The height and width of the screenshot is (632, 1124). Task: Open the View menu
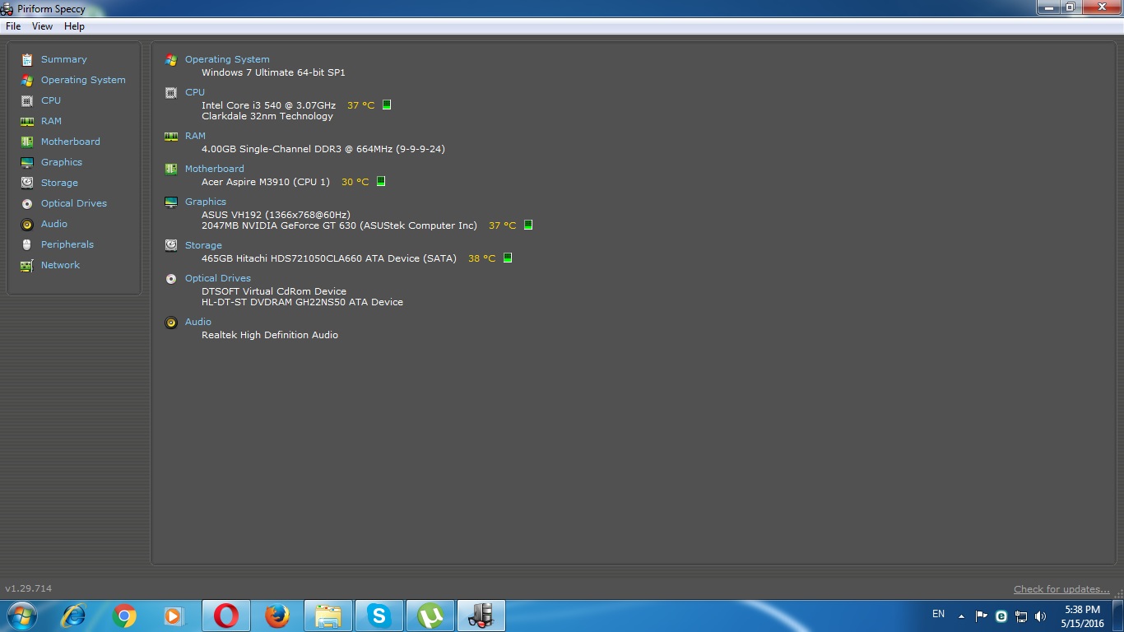[x=42, y=26]
